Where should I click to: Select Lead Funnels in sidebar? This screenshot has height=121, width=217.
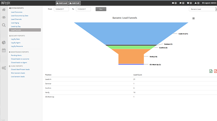pos(25,30)
